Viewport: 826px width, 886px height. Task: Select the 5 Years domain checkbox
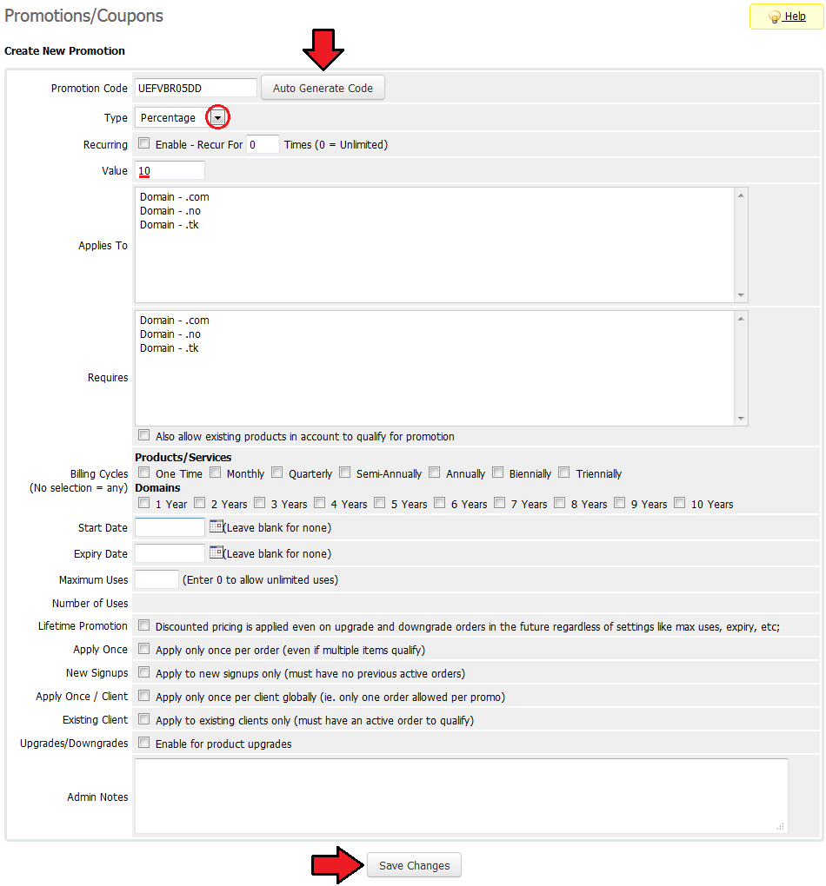380,503
